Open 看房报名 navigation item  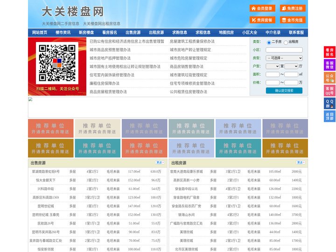110,33
